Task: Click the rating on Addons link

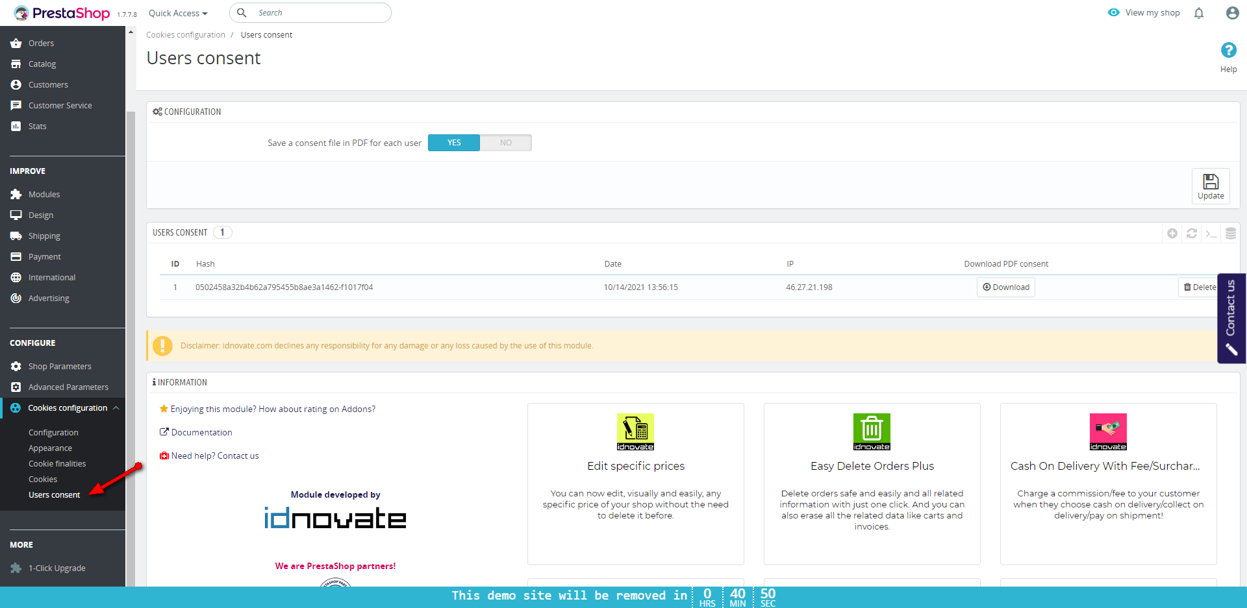Action: point(273,409)
